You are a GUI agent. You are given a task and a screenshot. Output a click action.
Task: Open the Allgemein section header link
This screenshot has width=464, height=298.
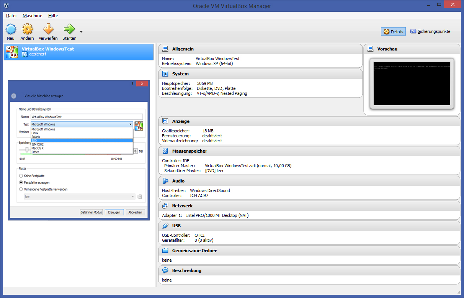click(183, 49)
